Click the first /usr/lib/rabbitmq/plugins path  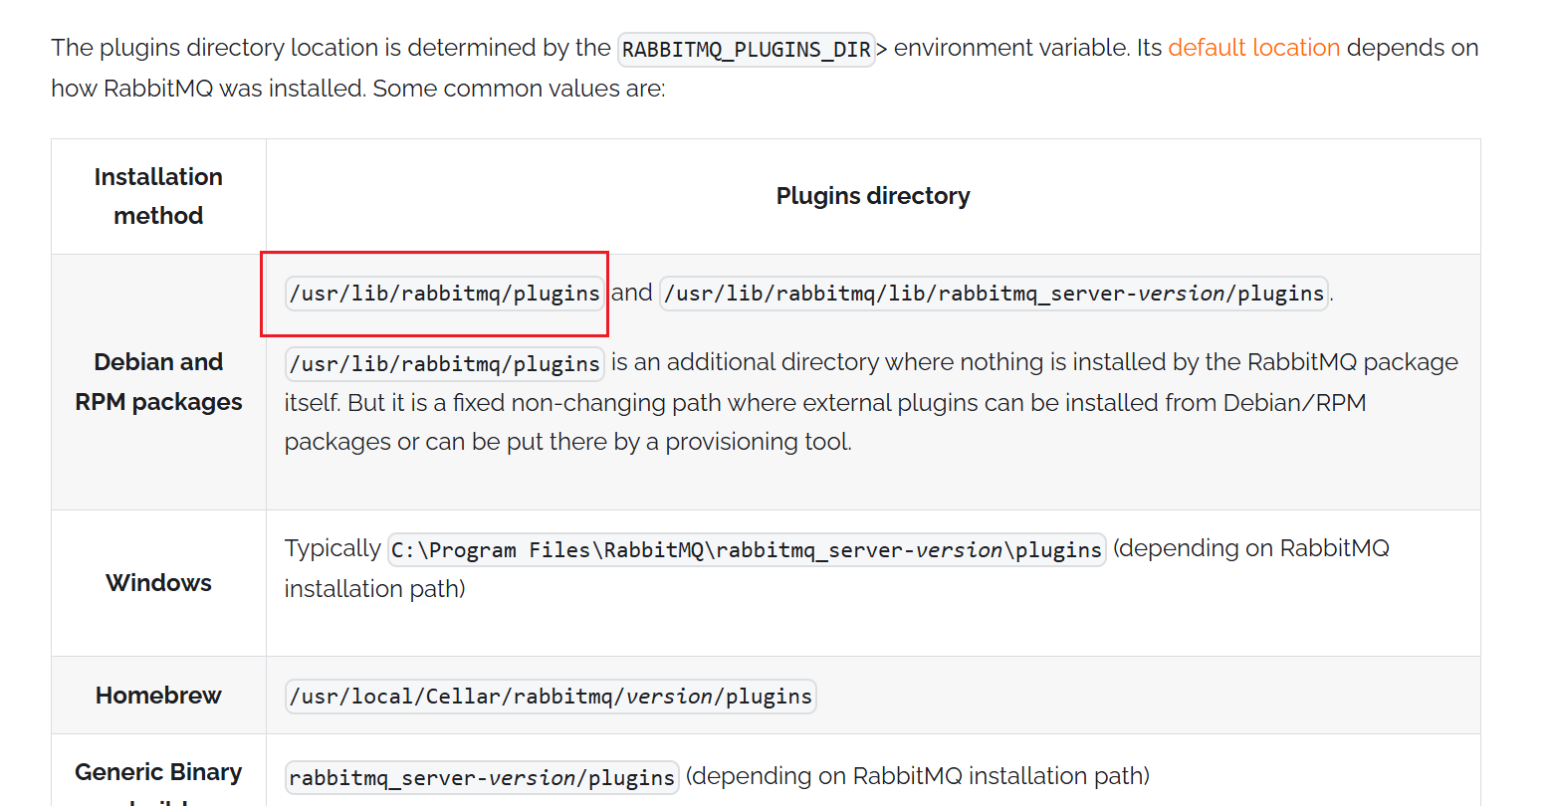pyautogui.click(x=445, y=294)
